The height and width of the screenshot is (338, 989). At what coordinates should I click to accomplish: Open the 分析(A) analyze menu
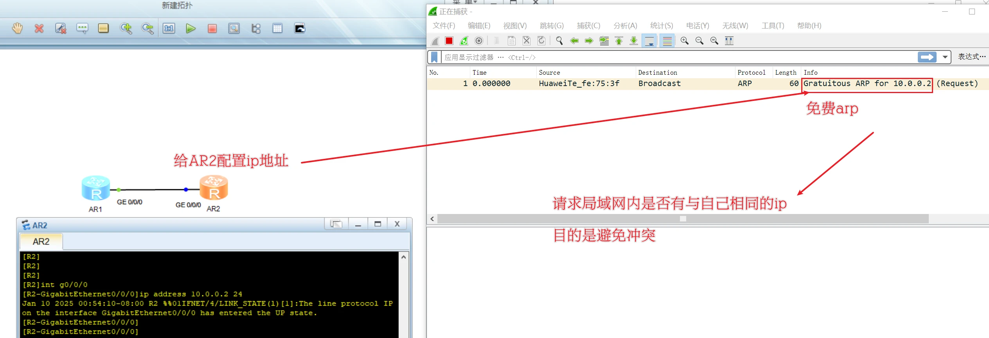[x=625, y=26]
